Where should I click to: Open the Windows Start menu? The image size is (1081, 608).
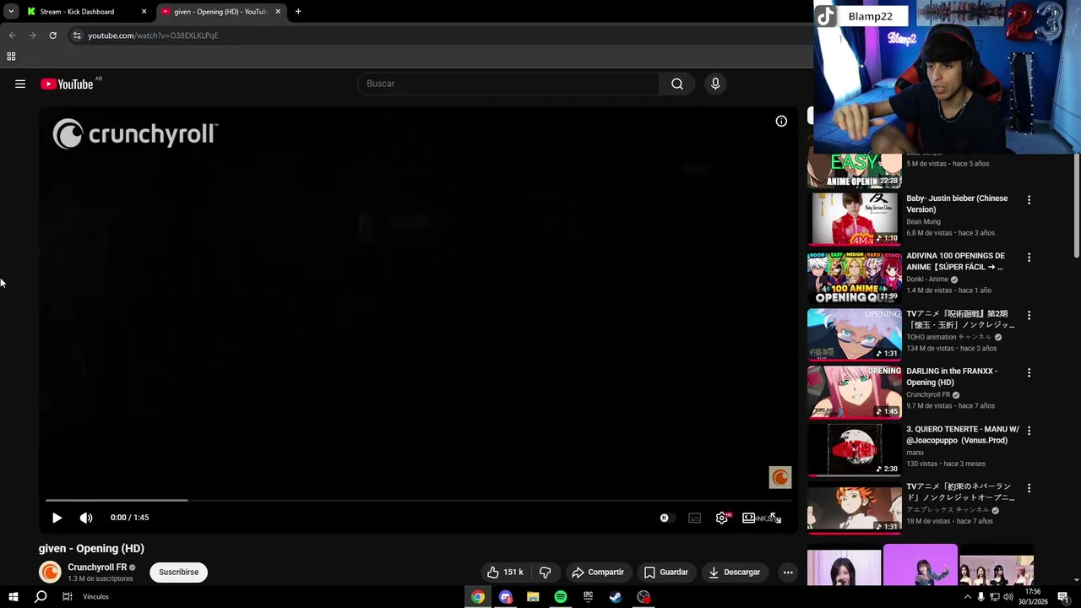click(14, 597)
